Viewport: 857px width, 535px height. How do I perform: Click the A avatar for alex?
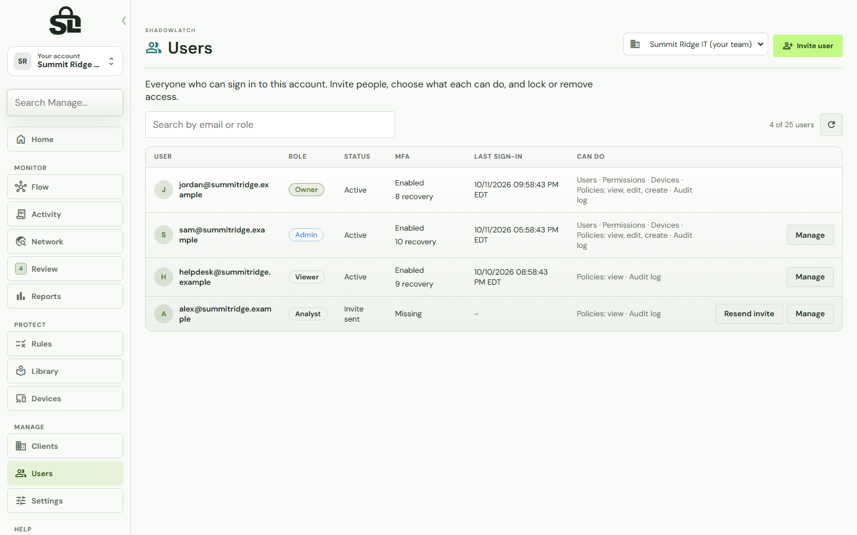[164, 314]
